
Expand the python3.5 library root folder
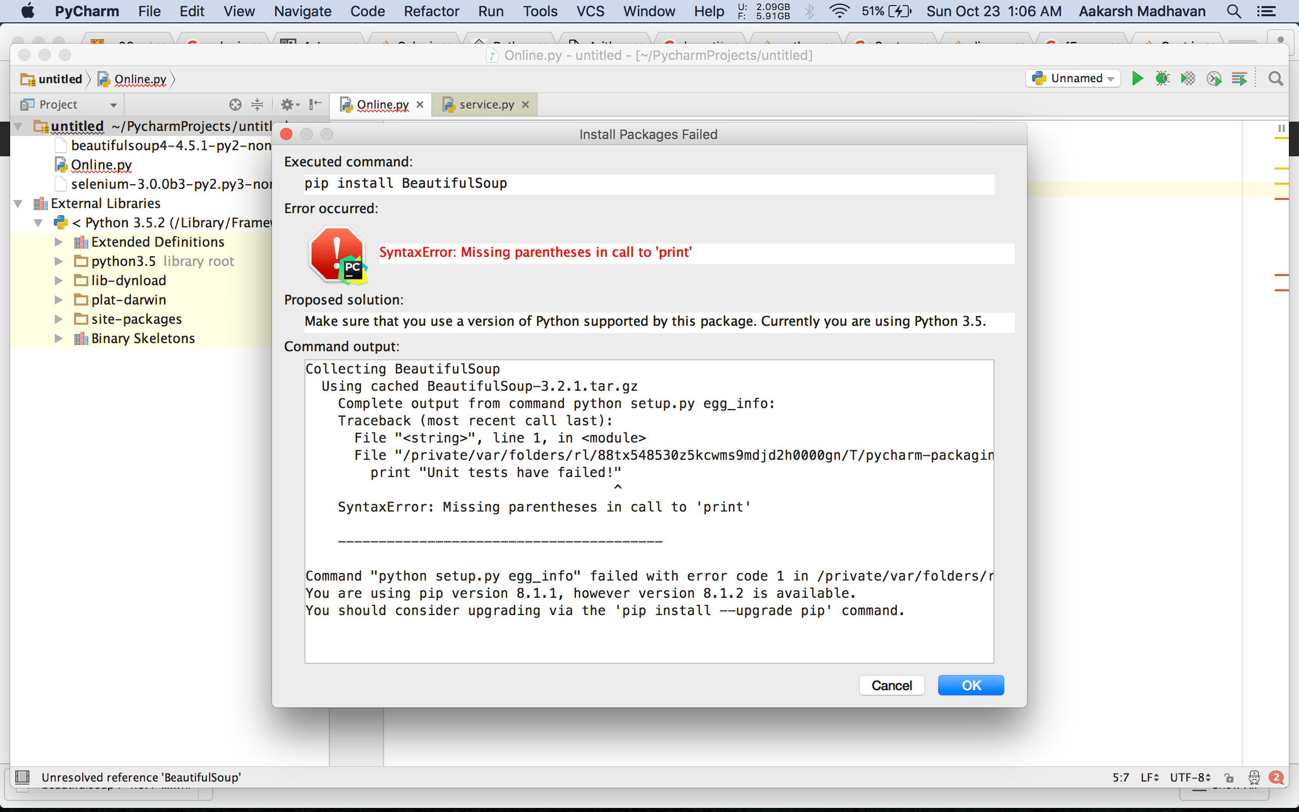tap(58, 261)
